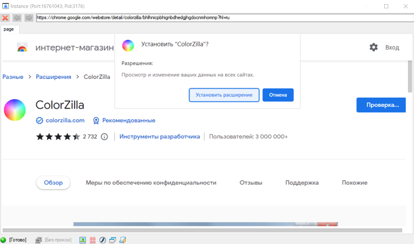This screenshot has width=414, height=244.
Task: Click the ColorZilla icon in install dialog
Action: [x=128, y=46]
